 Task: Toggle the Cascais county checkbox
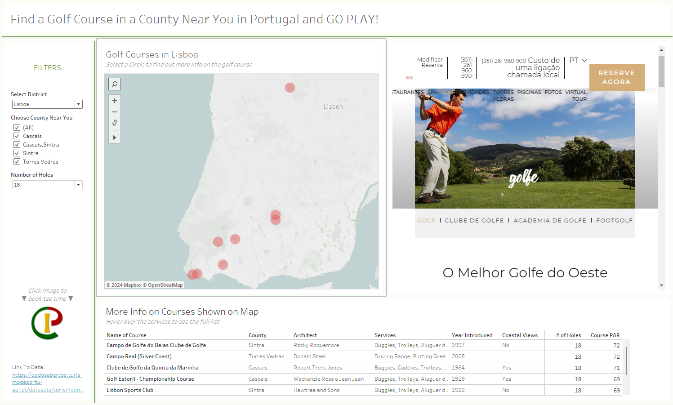coord(17,136)
